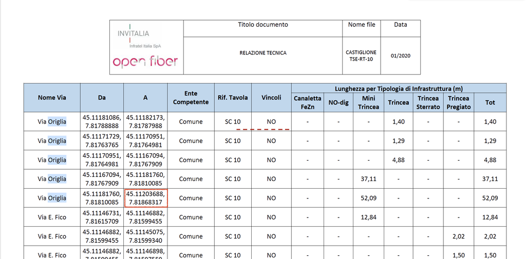Click the 'Vincoli' column header
This screenshot has width=526, height=259.
271,97
